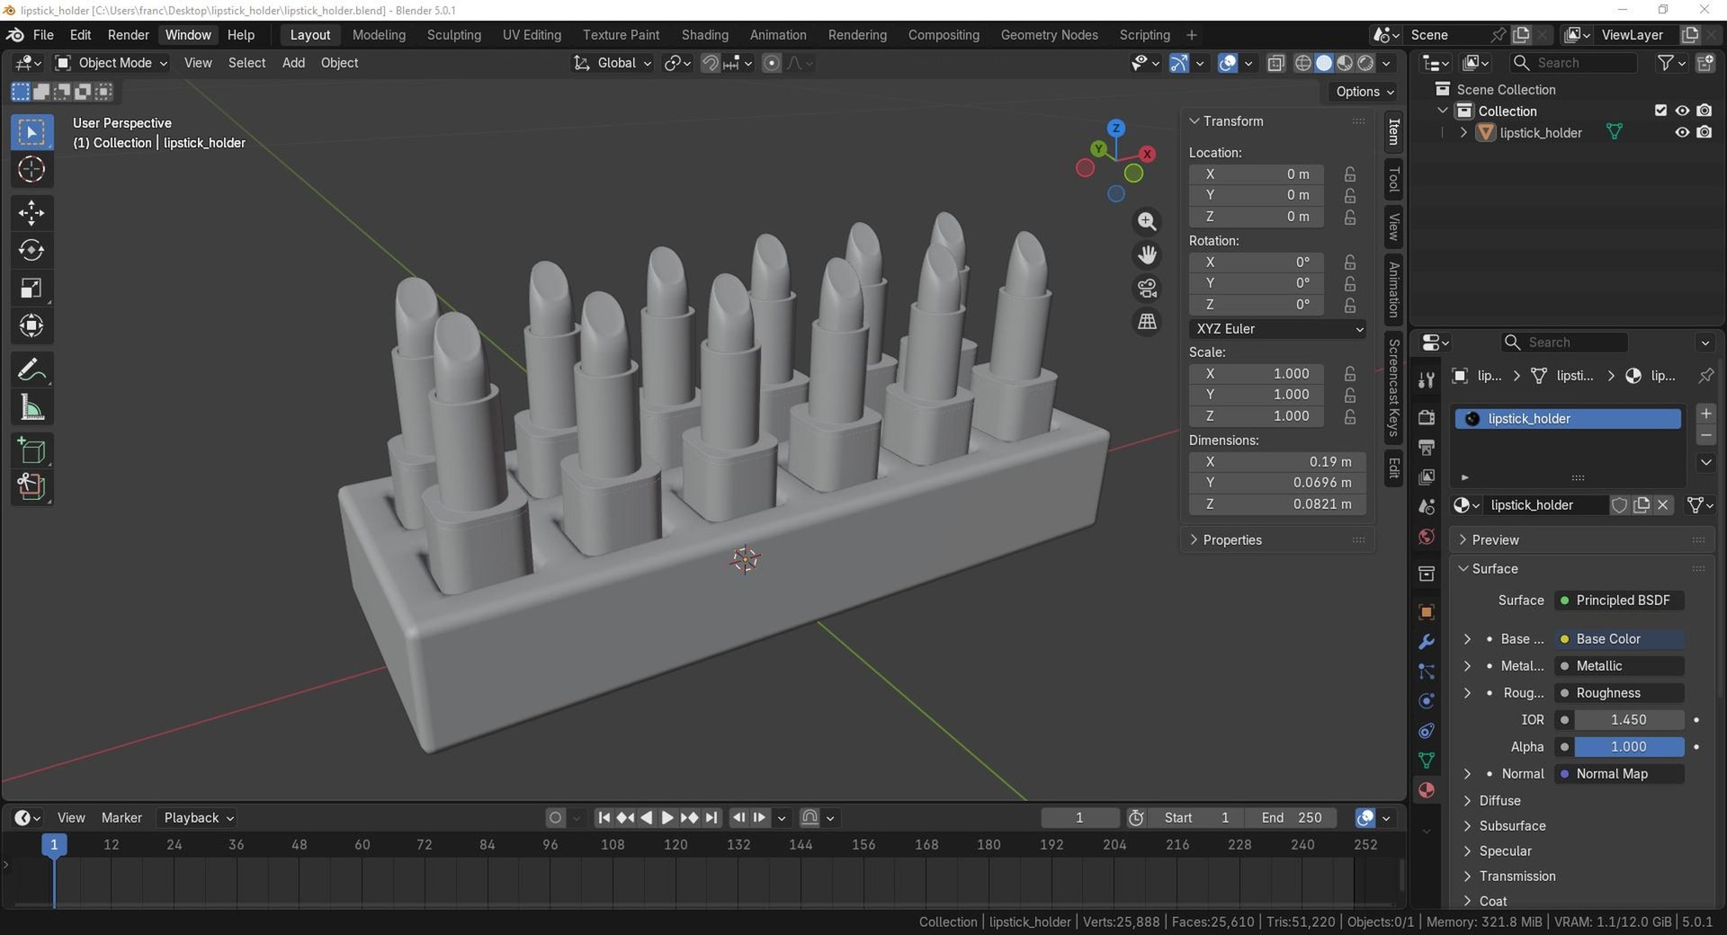Switch orthographic/perspective grid icon
The height and width of the screenshot is (935, 1727).
1147,322
